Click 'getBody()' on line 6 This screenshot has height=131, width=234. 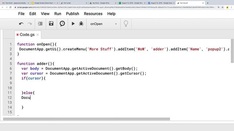125,68
